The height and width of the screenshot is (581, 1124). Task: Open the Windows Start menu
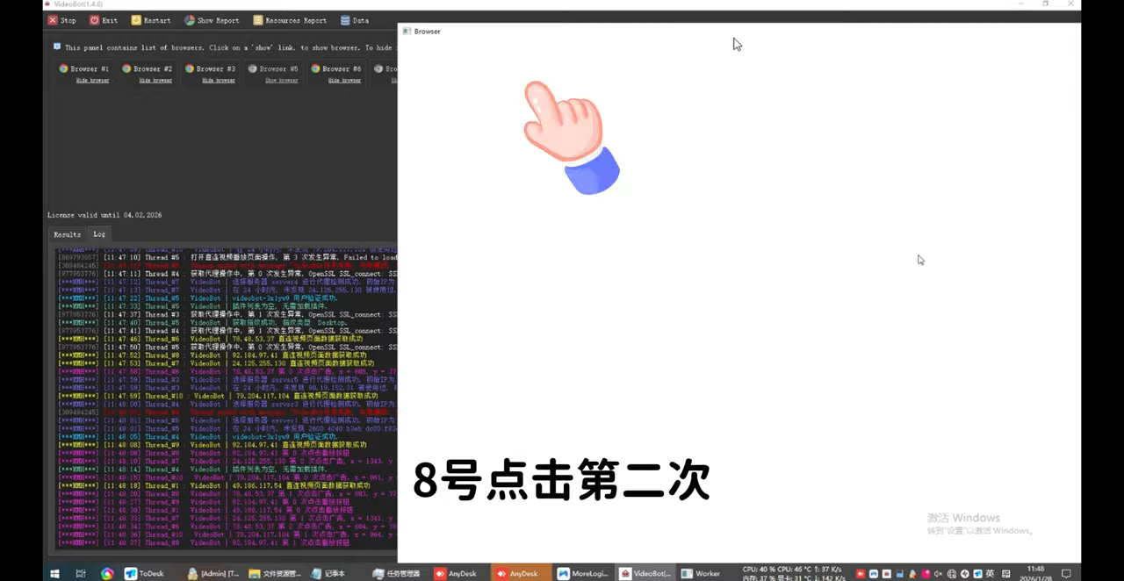tap(54, 574)
